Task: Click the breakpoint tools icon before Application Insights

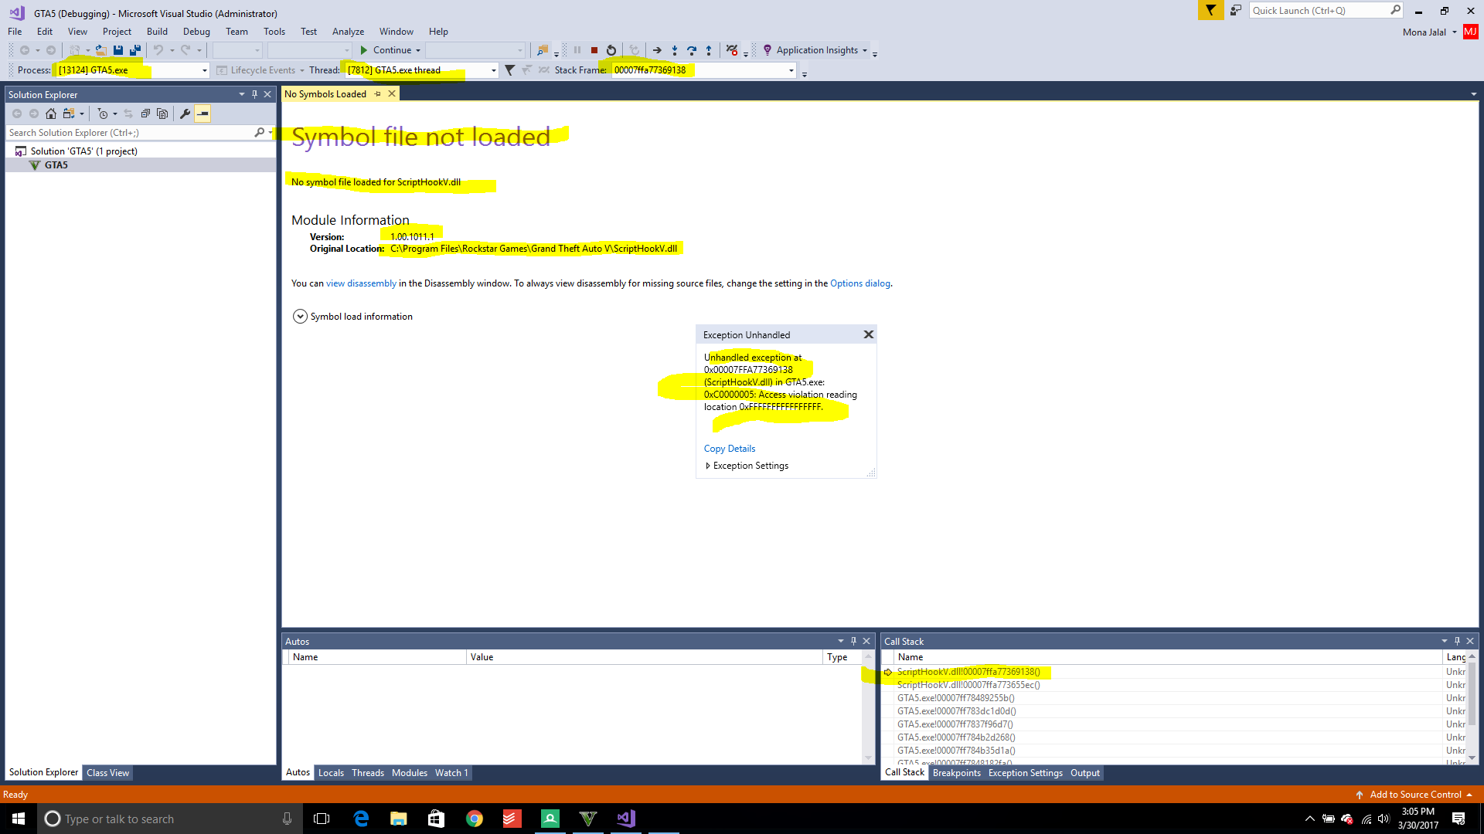Action: point(732,50)
